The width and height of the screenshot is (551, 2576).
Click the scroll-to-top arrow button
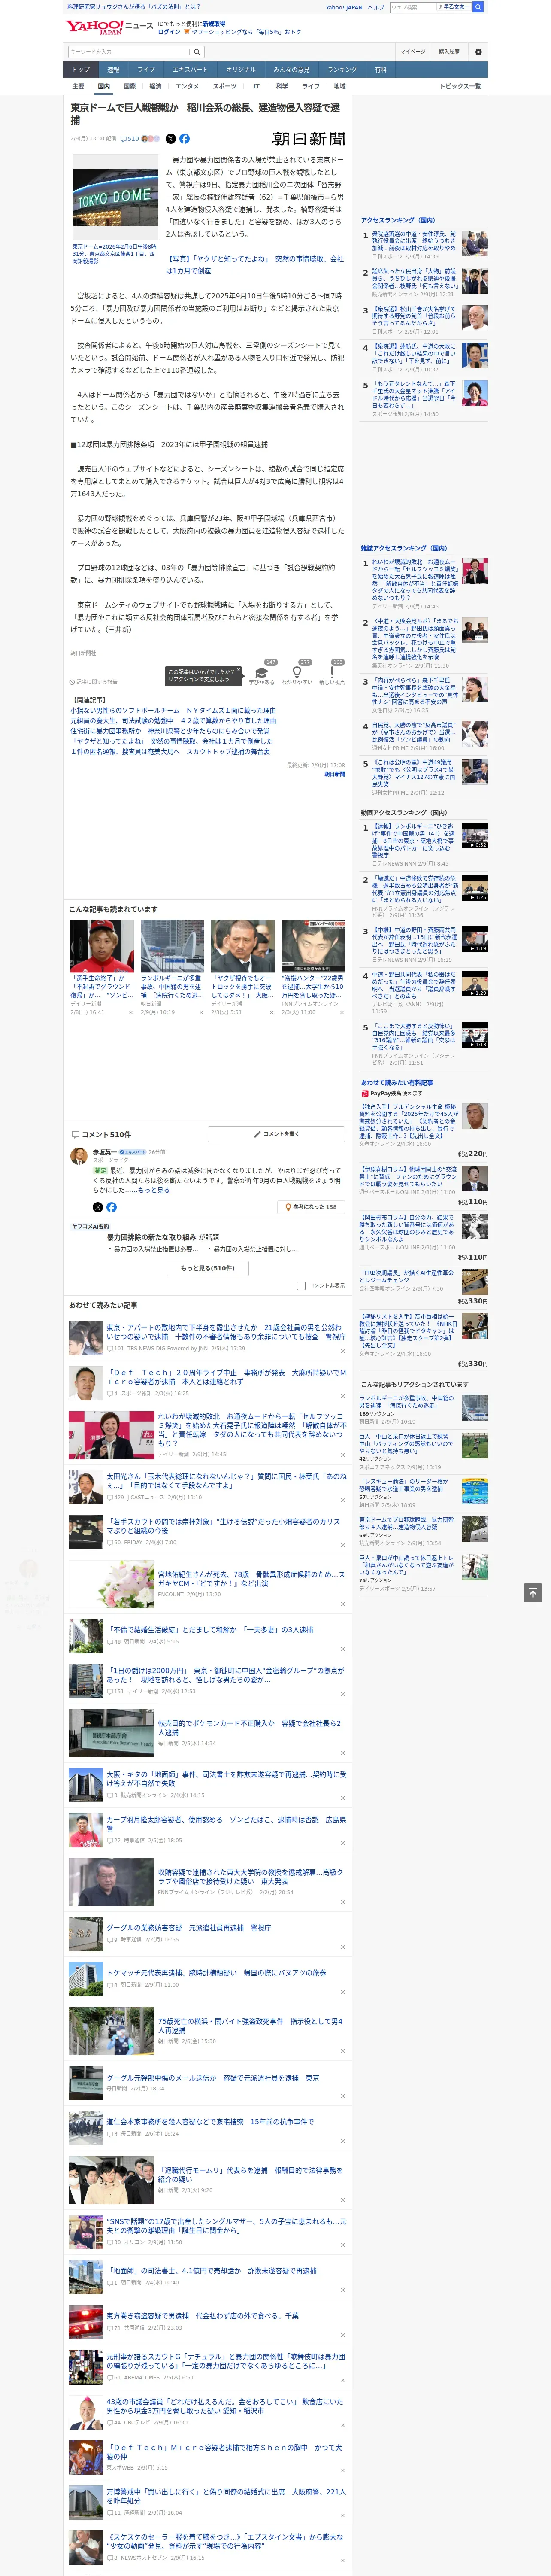[x=532, y=1592]
